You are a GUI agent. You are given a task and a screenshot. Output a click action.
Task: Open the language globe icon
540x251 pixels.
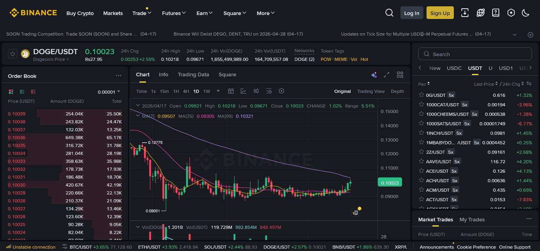click(480, 13)
